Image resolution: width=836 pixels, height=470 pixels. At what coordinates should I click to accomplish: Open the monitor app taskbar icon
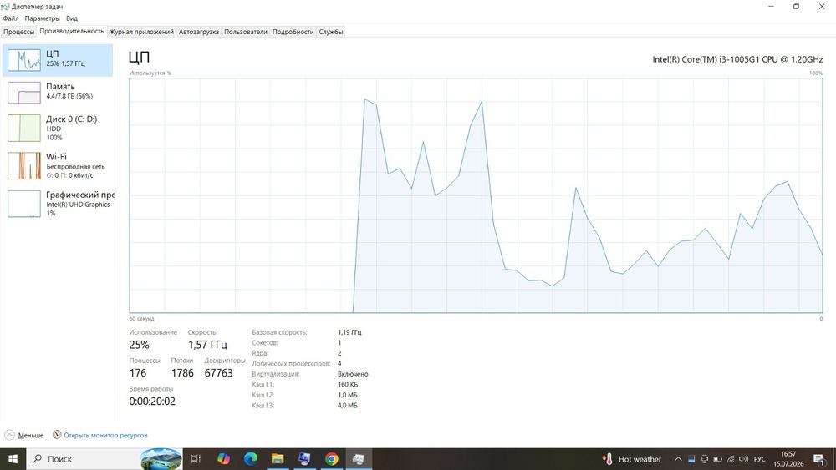coord(304,459)
